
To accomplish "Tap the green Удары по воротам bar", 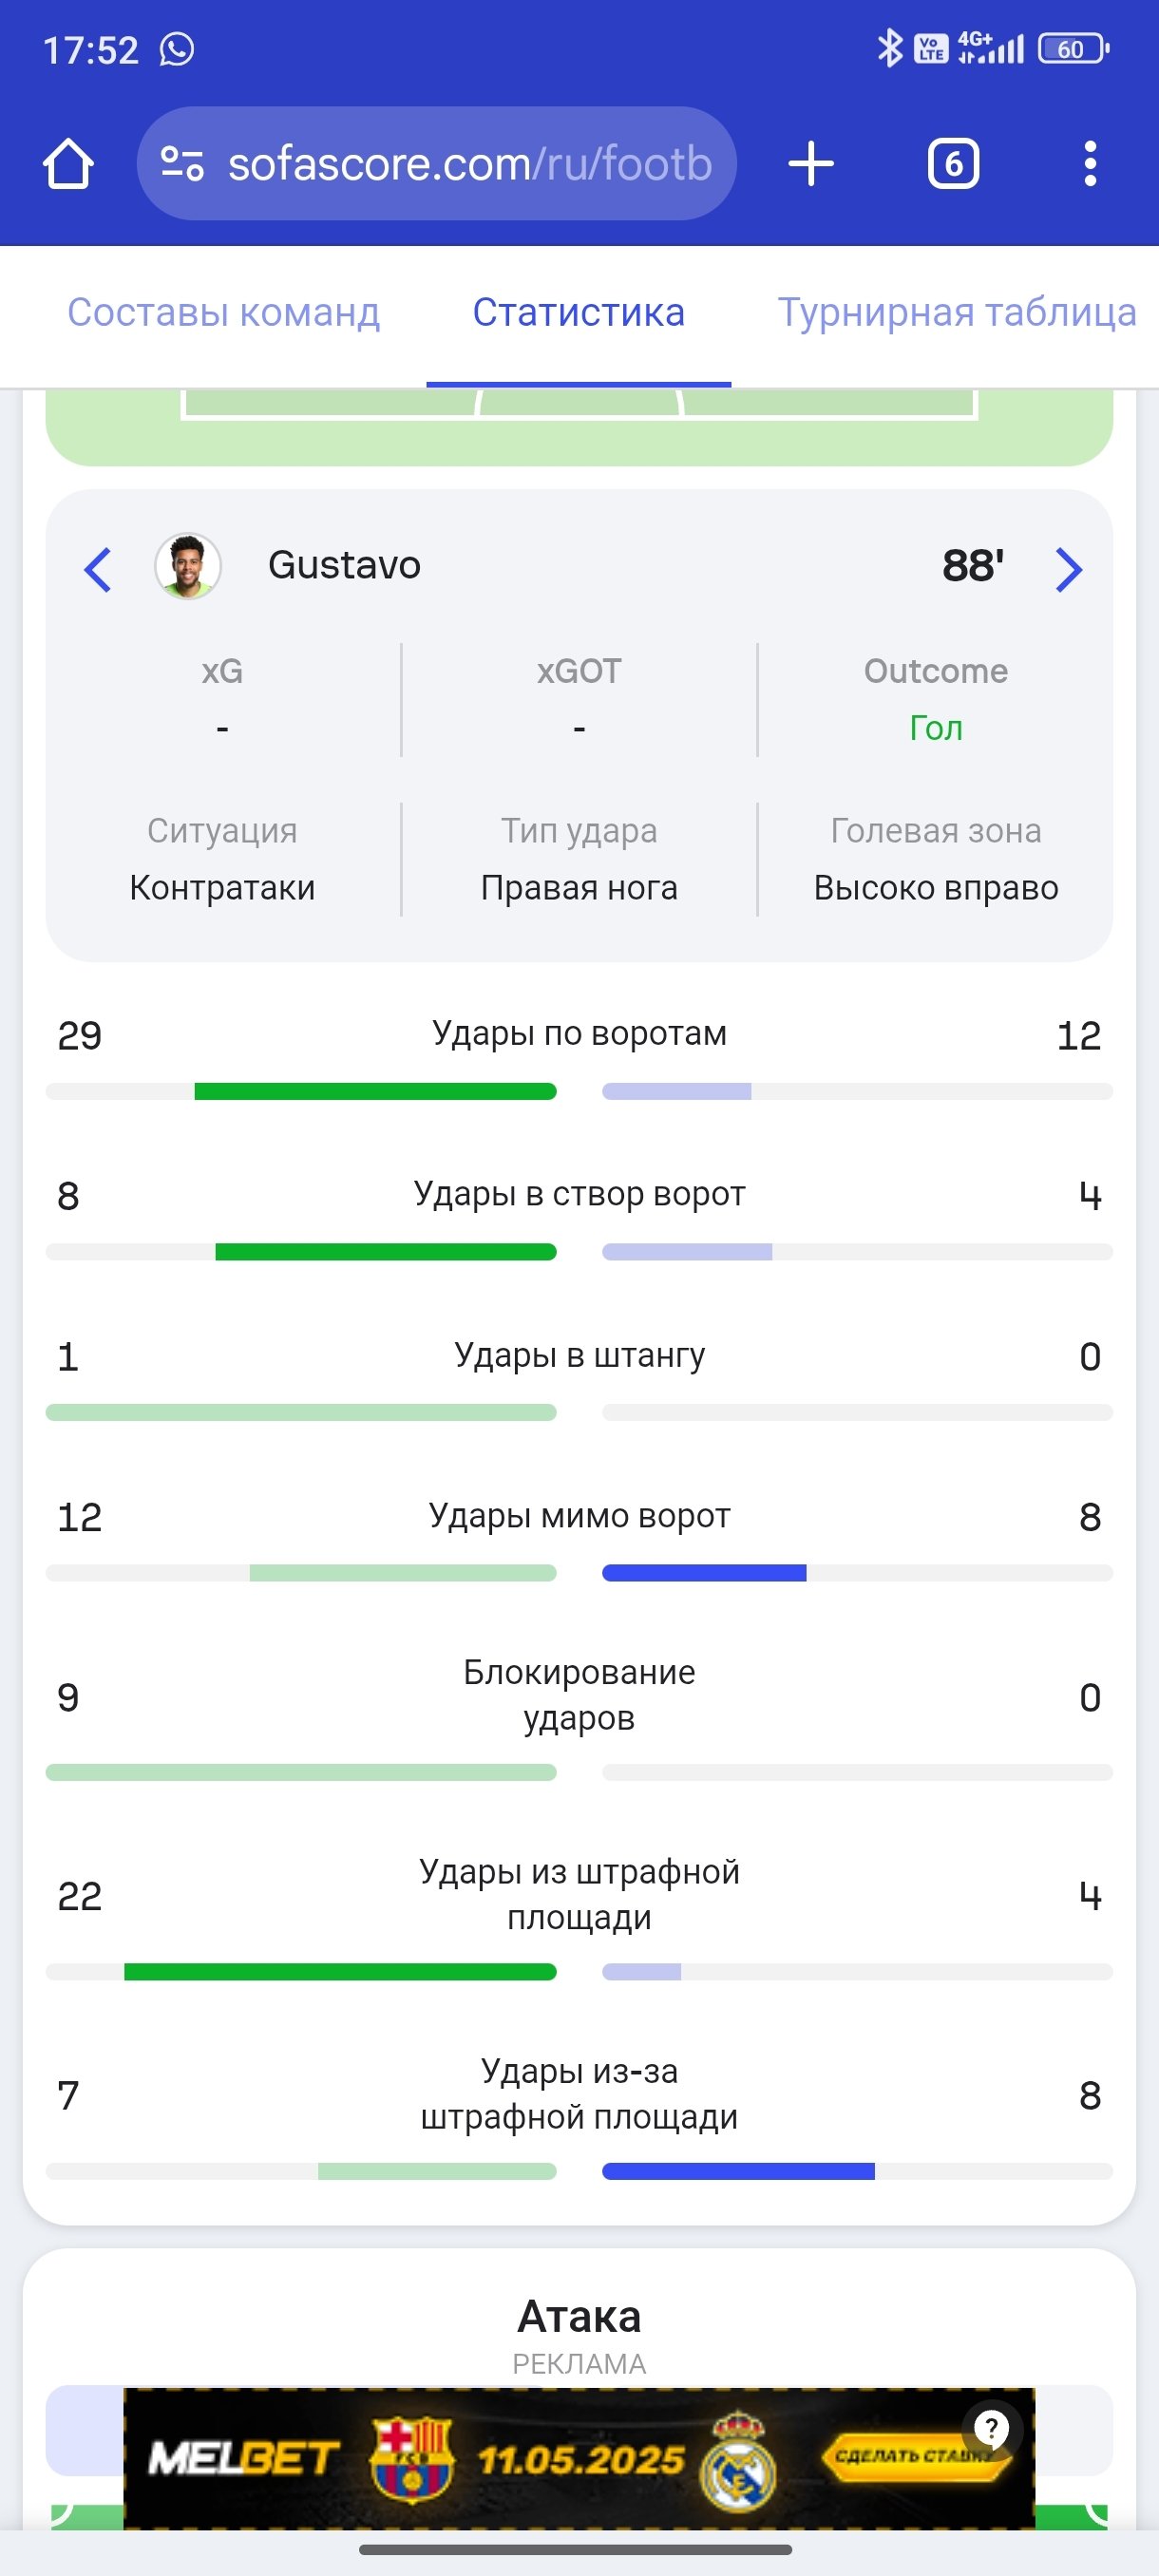I will tap(375, 1091).
